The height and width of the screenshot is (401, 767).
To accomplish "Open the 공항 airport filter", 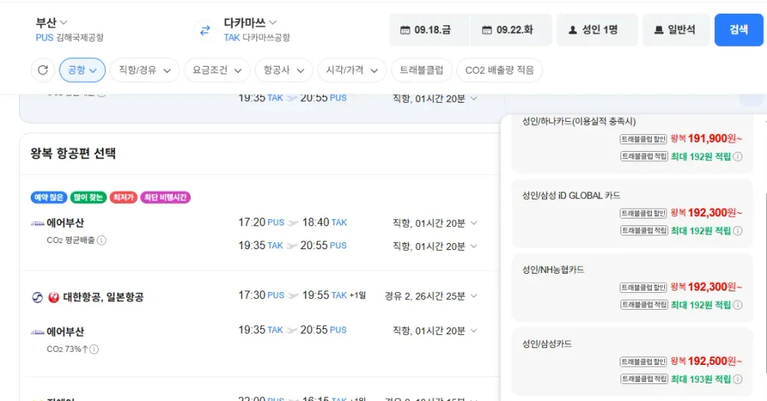I will pyautogui.click(x=82, y=70).
